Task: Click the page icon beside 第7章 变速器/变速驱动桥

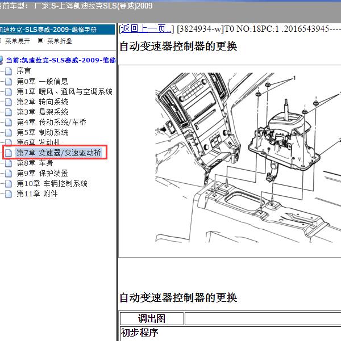Action: [9, 153]
